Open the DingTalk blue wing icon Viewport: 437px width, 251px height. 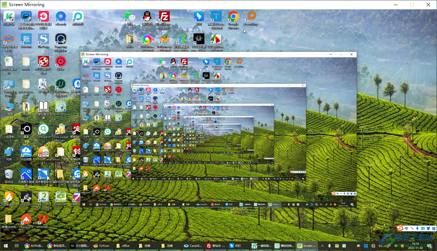[x=199, y=16]
